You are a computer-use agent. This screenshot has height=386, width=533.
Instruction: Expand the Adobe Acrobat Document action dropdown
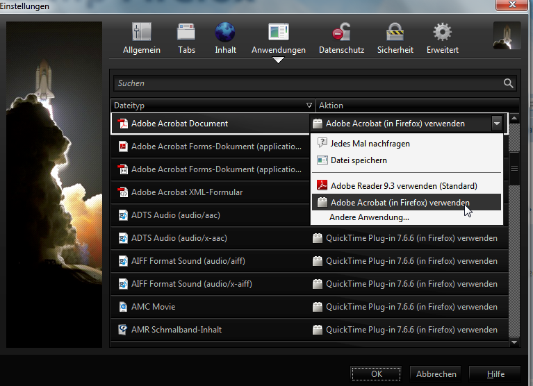coord(497,124)
